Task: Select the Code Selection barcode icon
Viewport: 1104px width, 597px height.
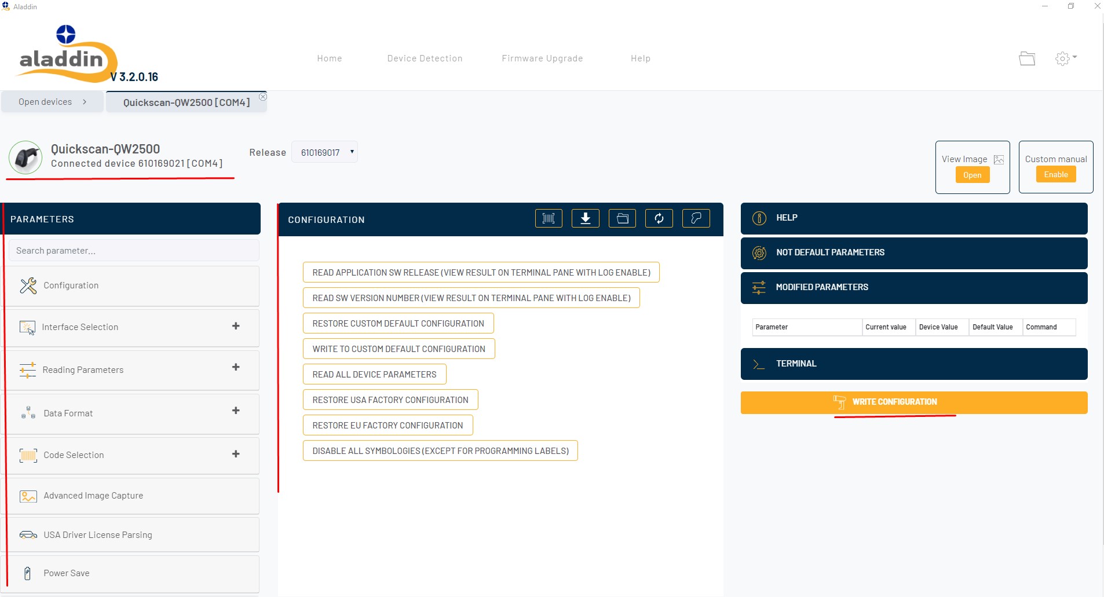Action: [x=28, y=455]
